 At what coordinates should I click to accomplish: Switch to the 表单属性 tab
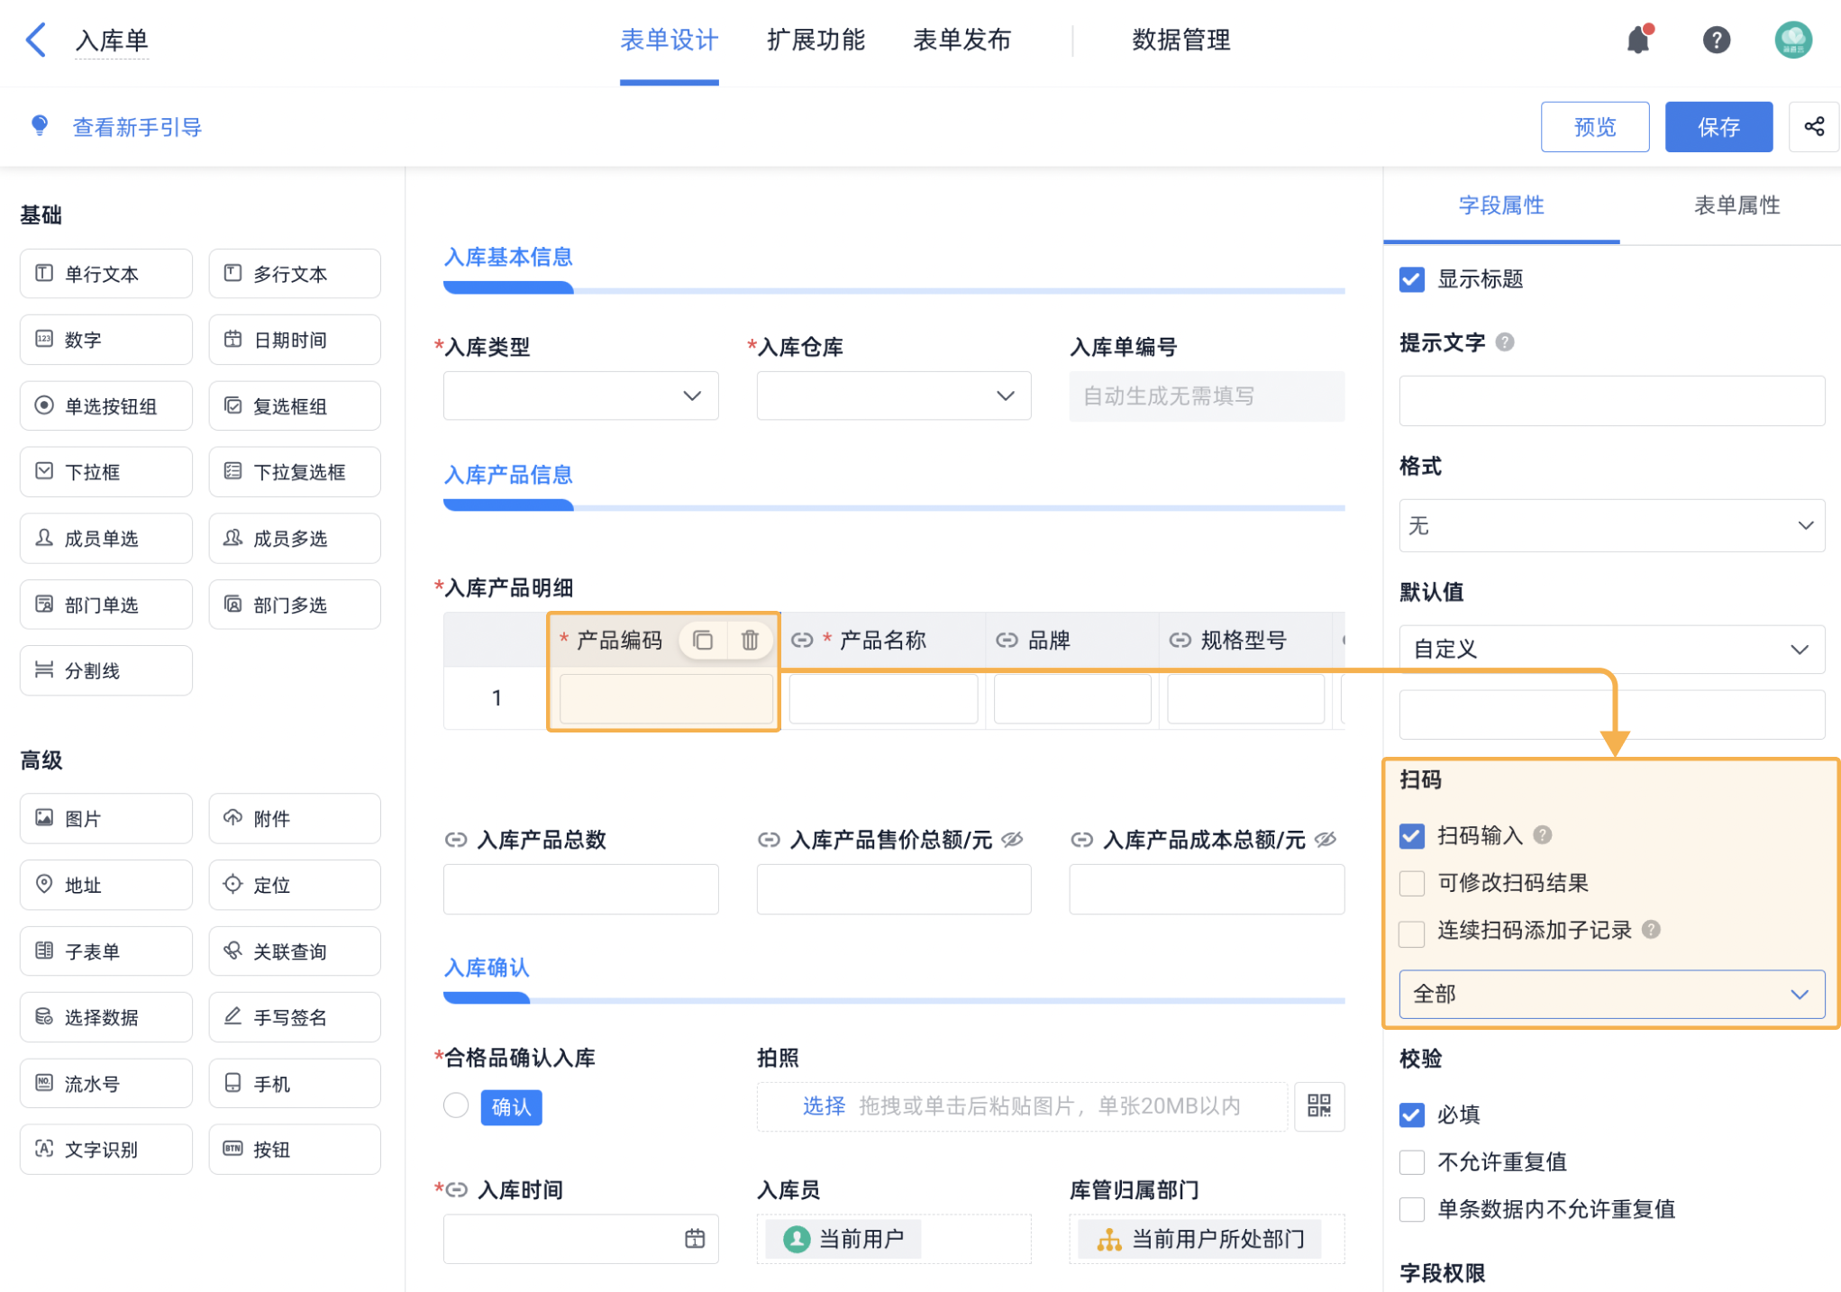1735,205
